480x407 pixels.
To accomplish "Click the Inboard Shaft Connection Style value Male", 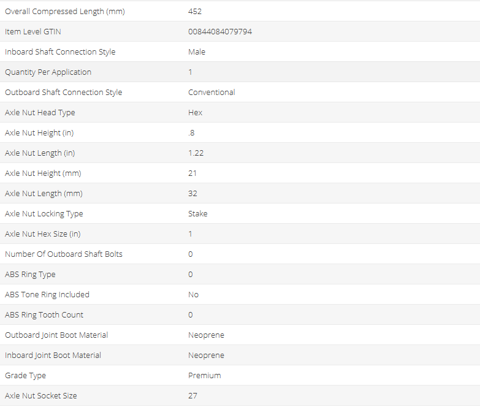I will click(x=197, y=52).
